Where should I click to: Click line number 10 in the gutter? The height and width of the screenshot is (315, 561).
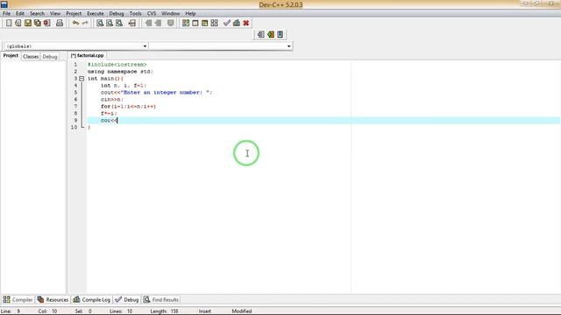[74, 128]
